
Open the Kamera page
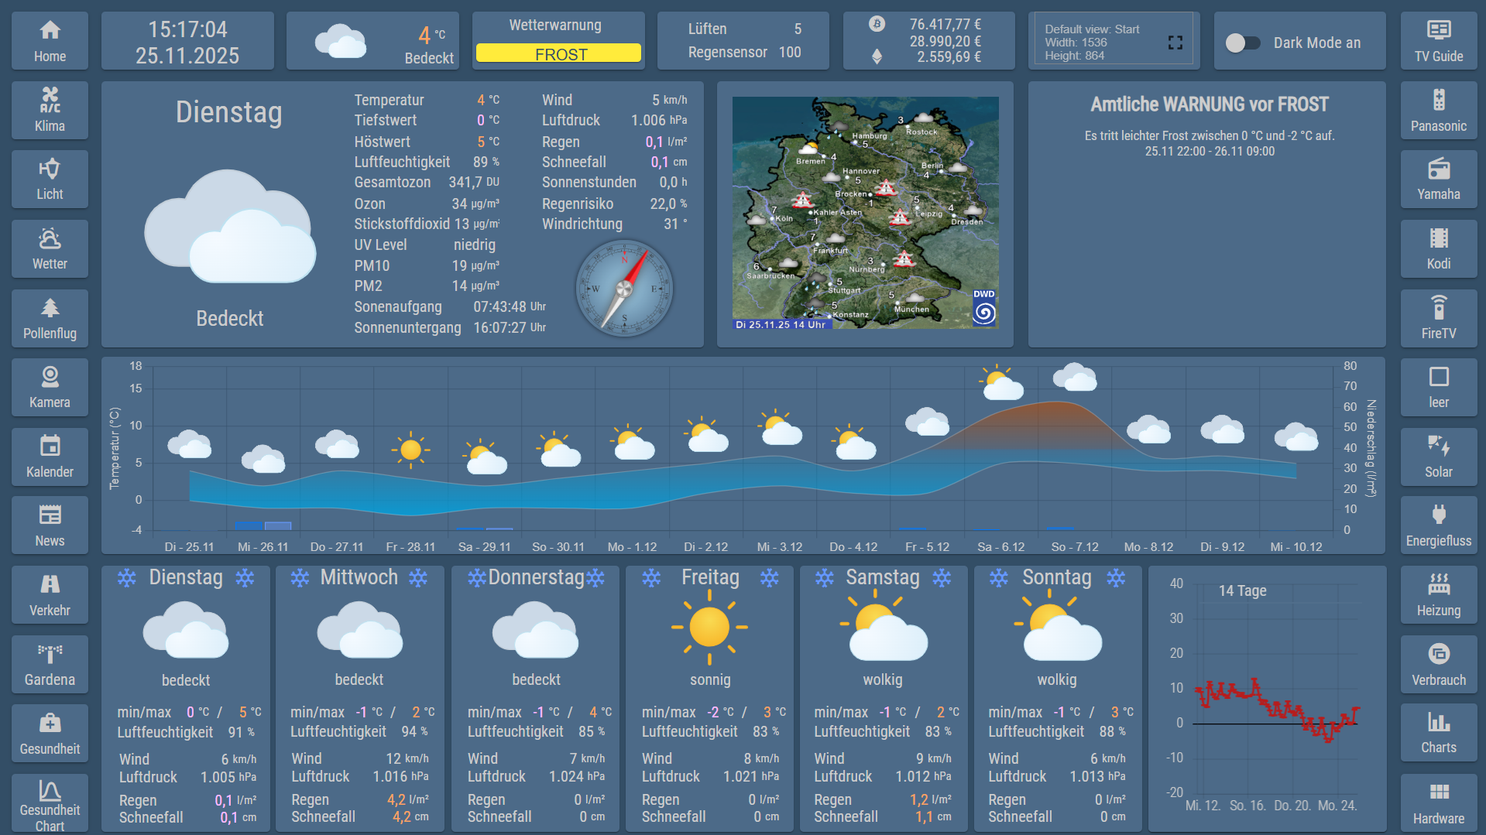[50, 387]
